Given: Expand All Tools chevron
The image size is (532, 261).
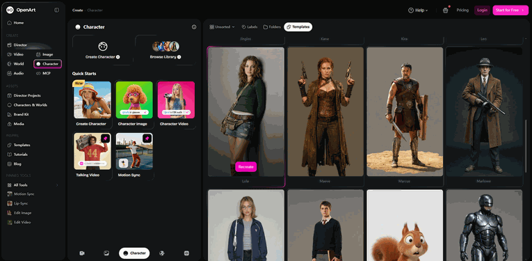Looking at the screenshot, I should click(x=57, y=185).
